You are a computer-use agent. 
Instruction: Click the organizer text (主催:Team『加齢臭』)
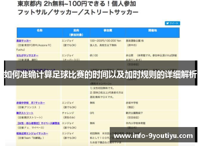31,138
